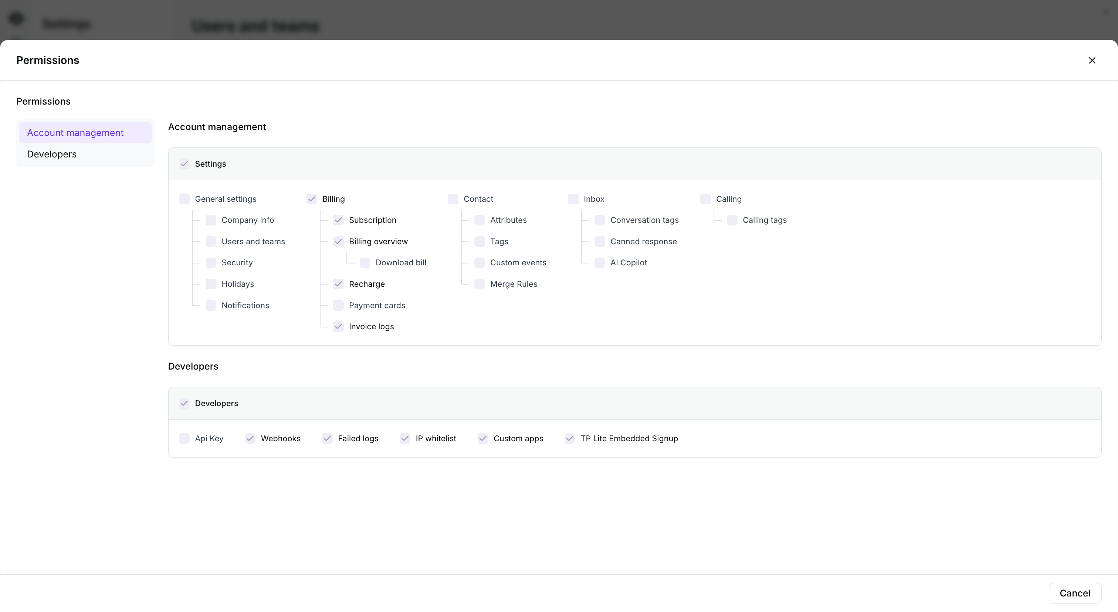Check the Tags checkbox under Contact
The height and width of the screenshot is (612, 1118).
point(480,242)
